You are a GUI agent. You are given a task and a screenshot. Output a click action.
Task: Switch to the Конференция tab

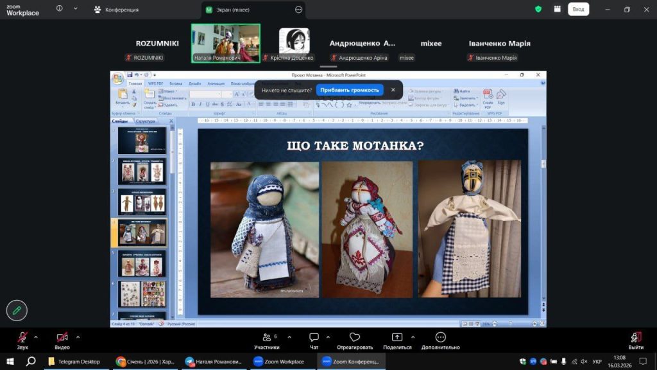pos(116,10)
